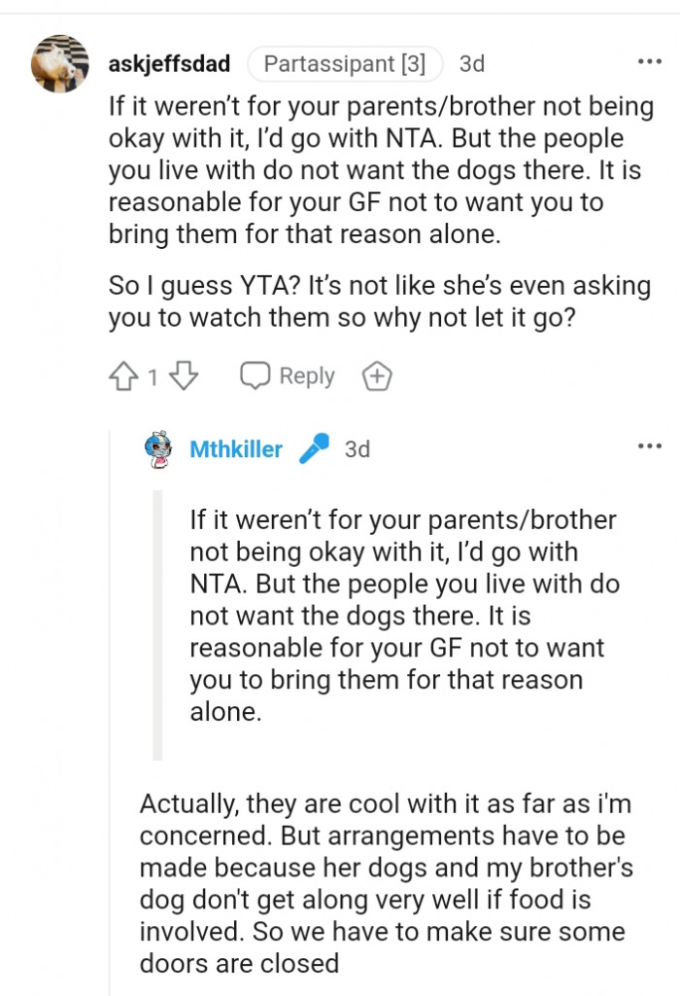Screen dimensions: 680x996
Task: Open the overflow menu on Mthkiller's reply
Action: pos(651,445)
